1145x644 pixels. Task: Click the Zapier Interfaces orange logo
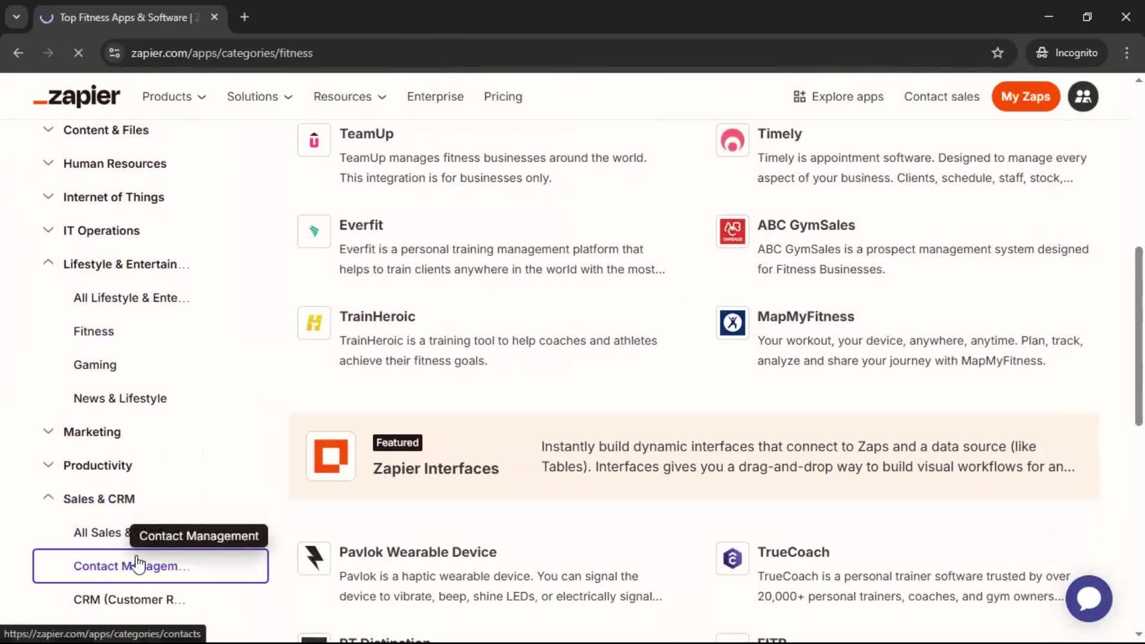(x=331, y=456)
